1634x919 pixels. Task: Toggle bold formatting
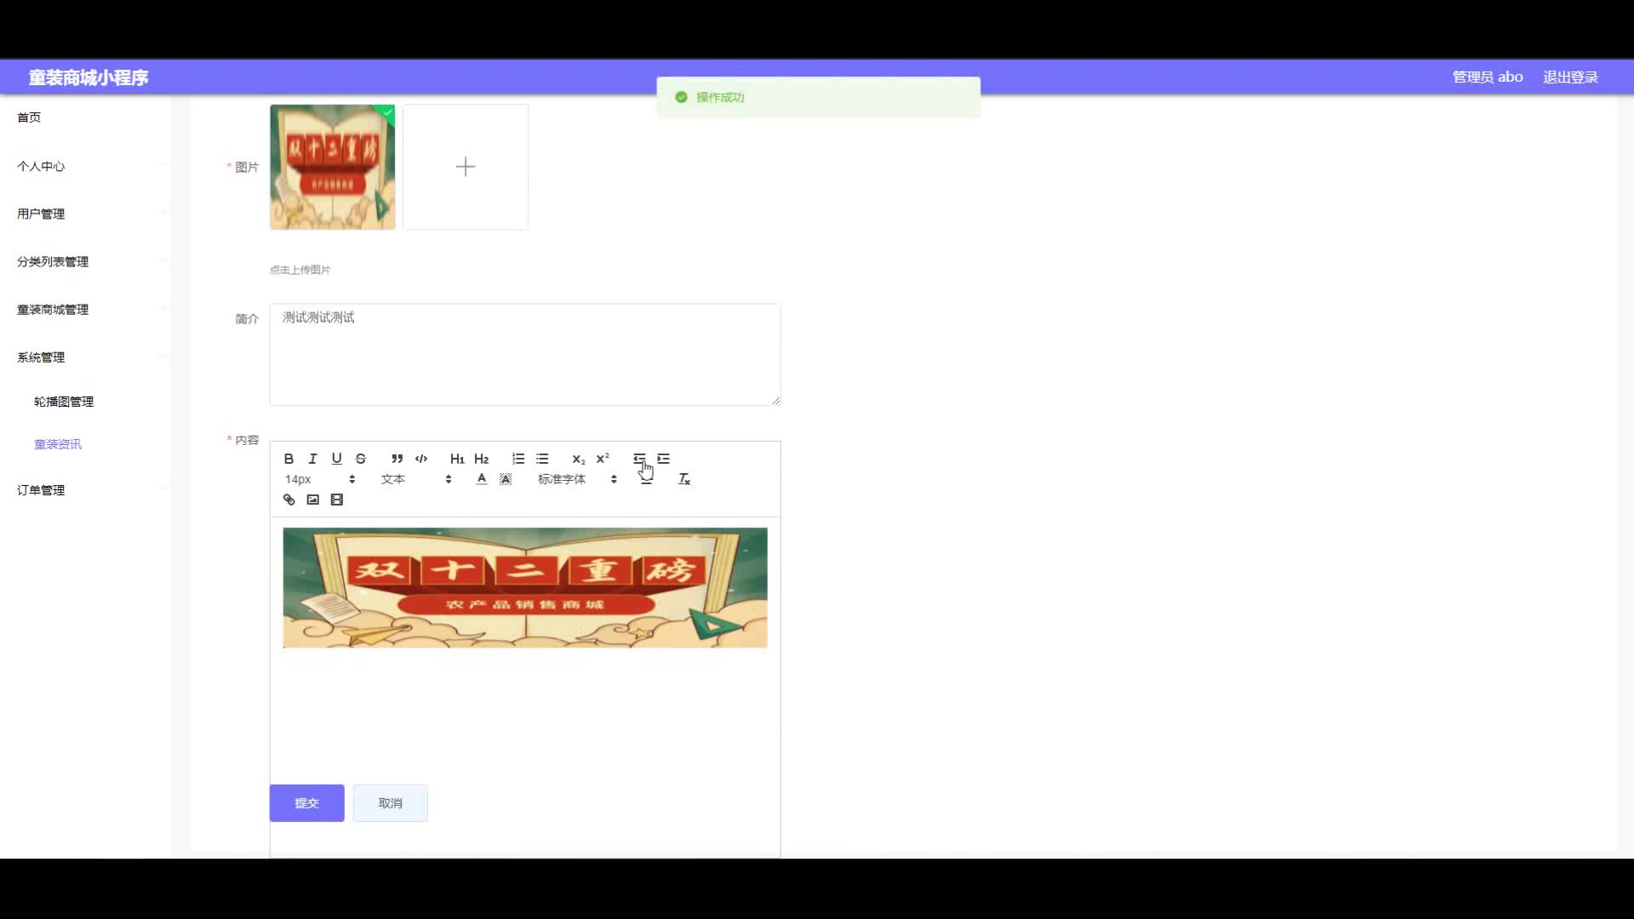(289, 459)
